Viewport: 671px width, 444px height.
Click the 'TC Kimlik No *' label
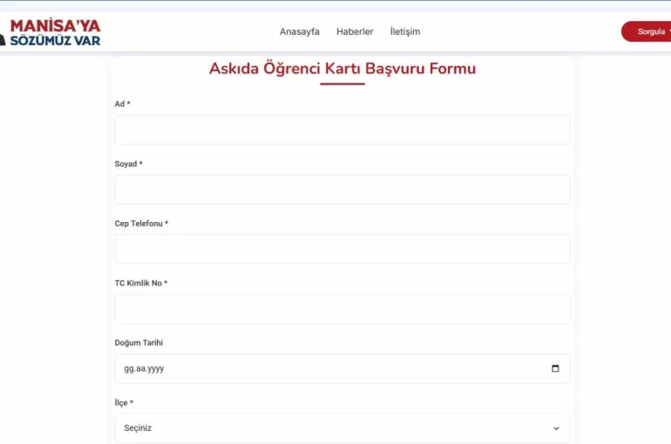coord(141,283)
